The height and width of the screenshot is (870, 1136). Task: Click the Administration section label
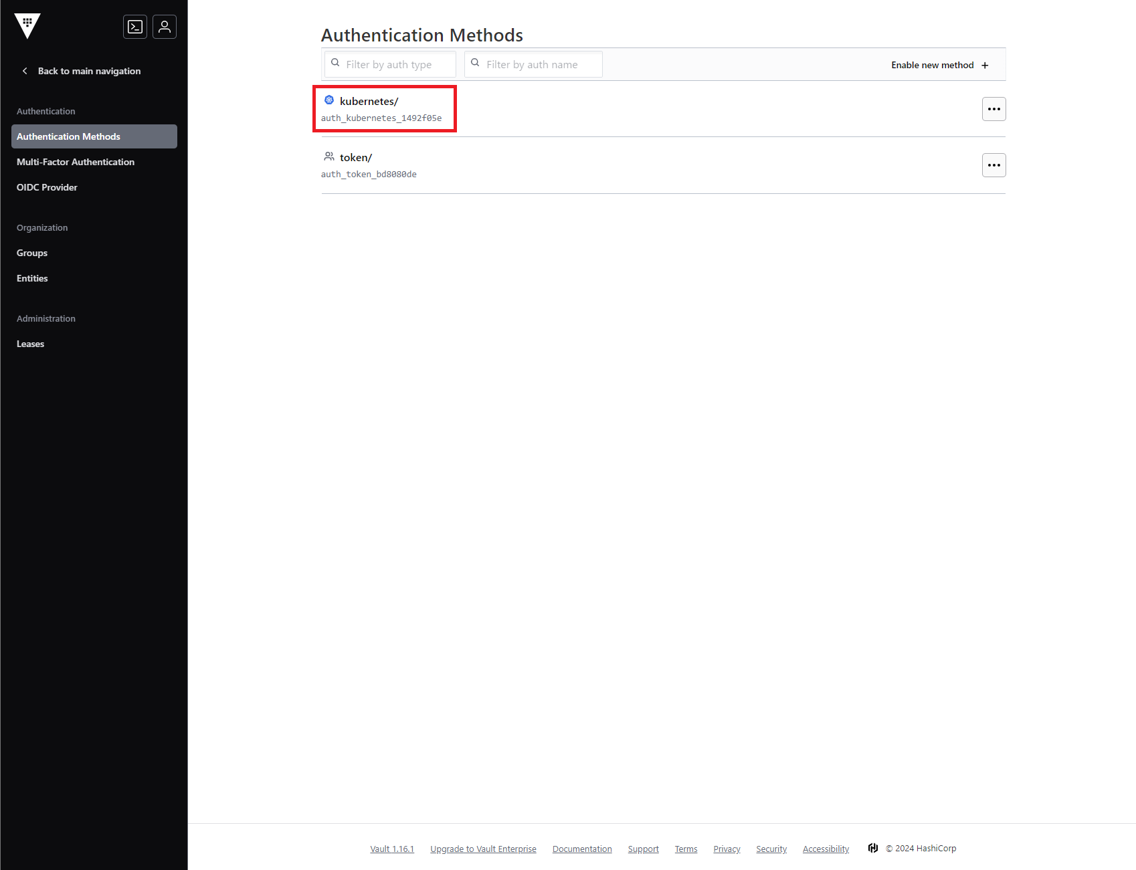click(46, 318)
